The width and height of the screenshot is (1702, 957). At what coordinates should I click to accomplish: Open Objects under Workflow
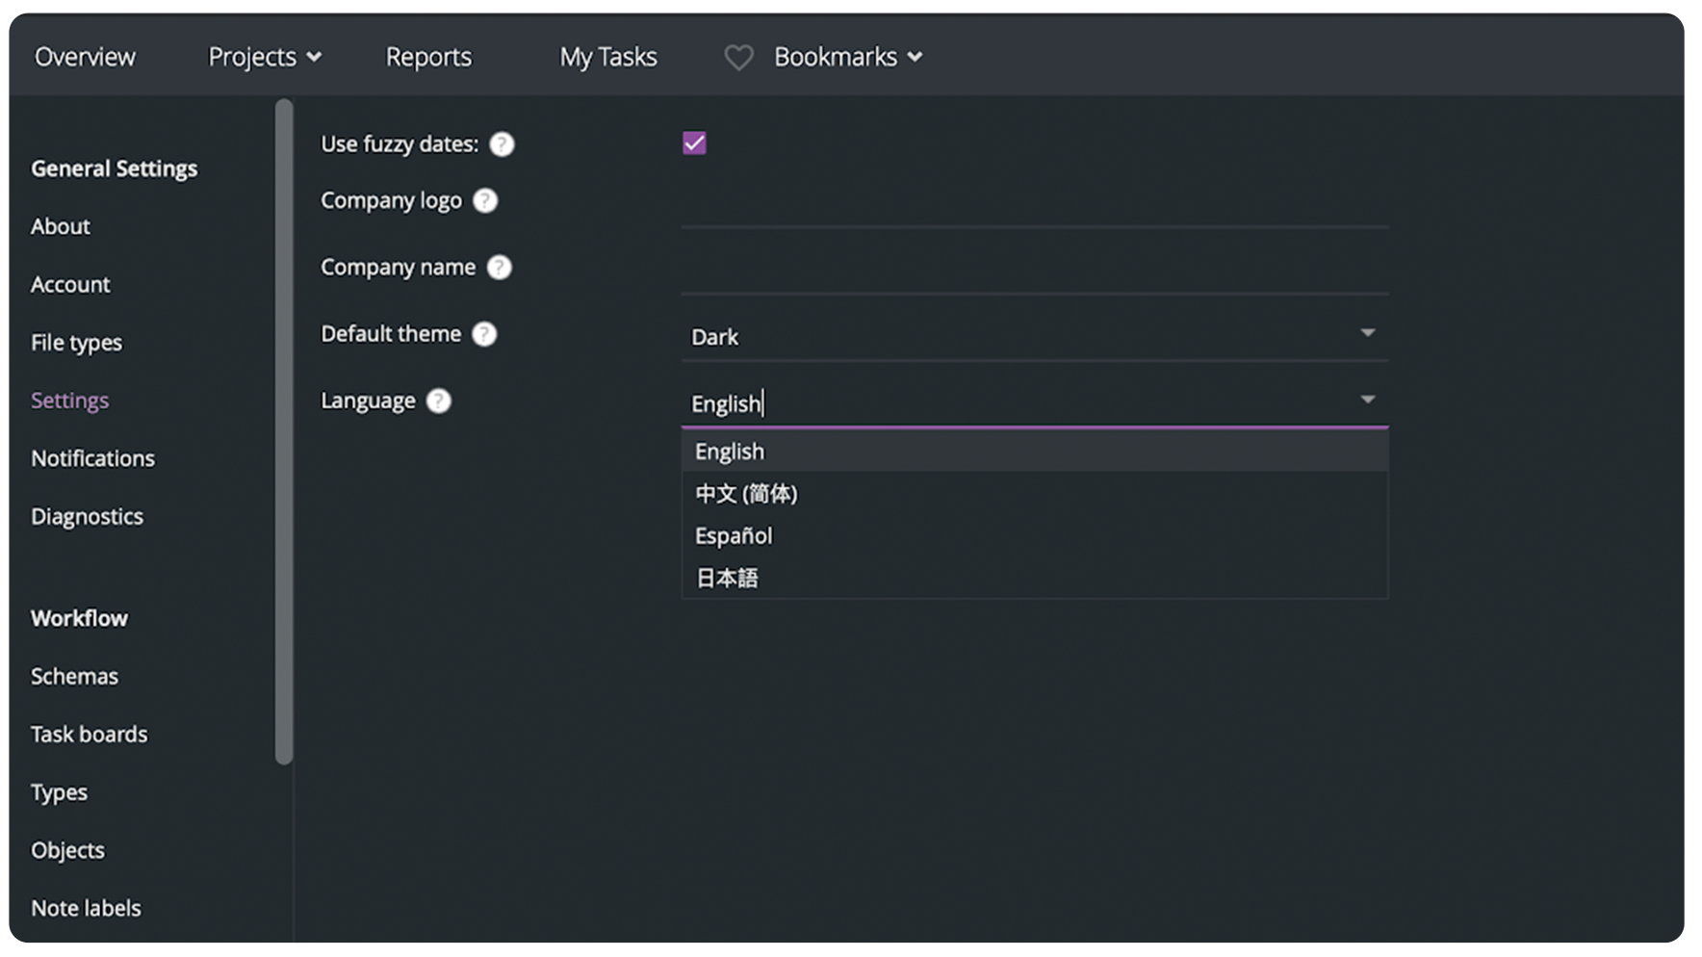coord(67,850)
